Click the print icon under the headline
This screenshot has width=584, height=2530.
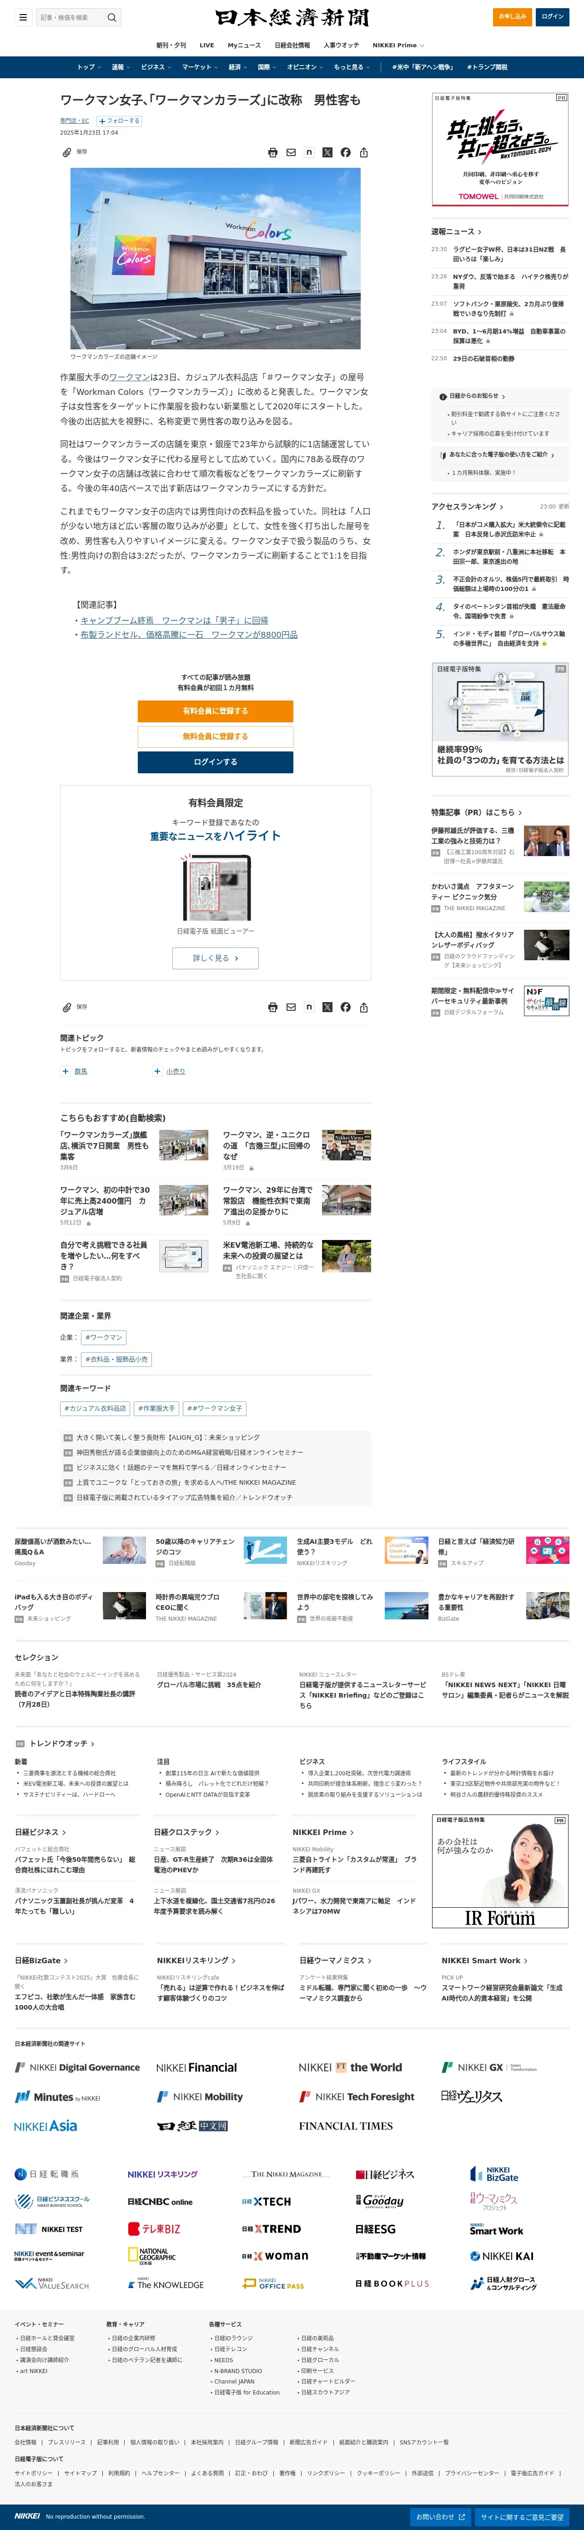[273, 152]
